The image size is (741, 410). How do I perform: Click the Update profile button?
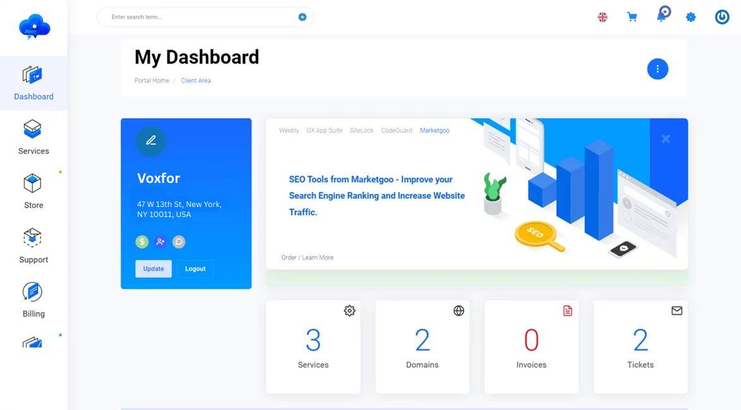click(x=154, y=269)
